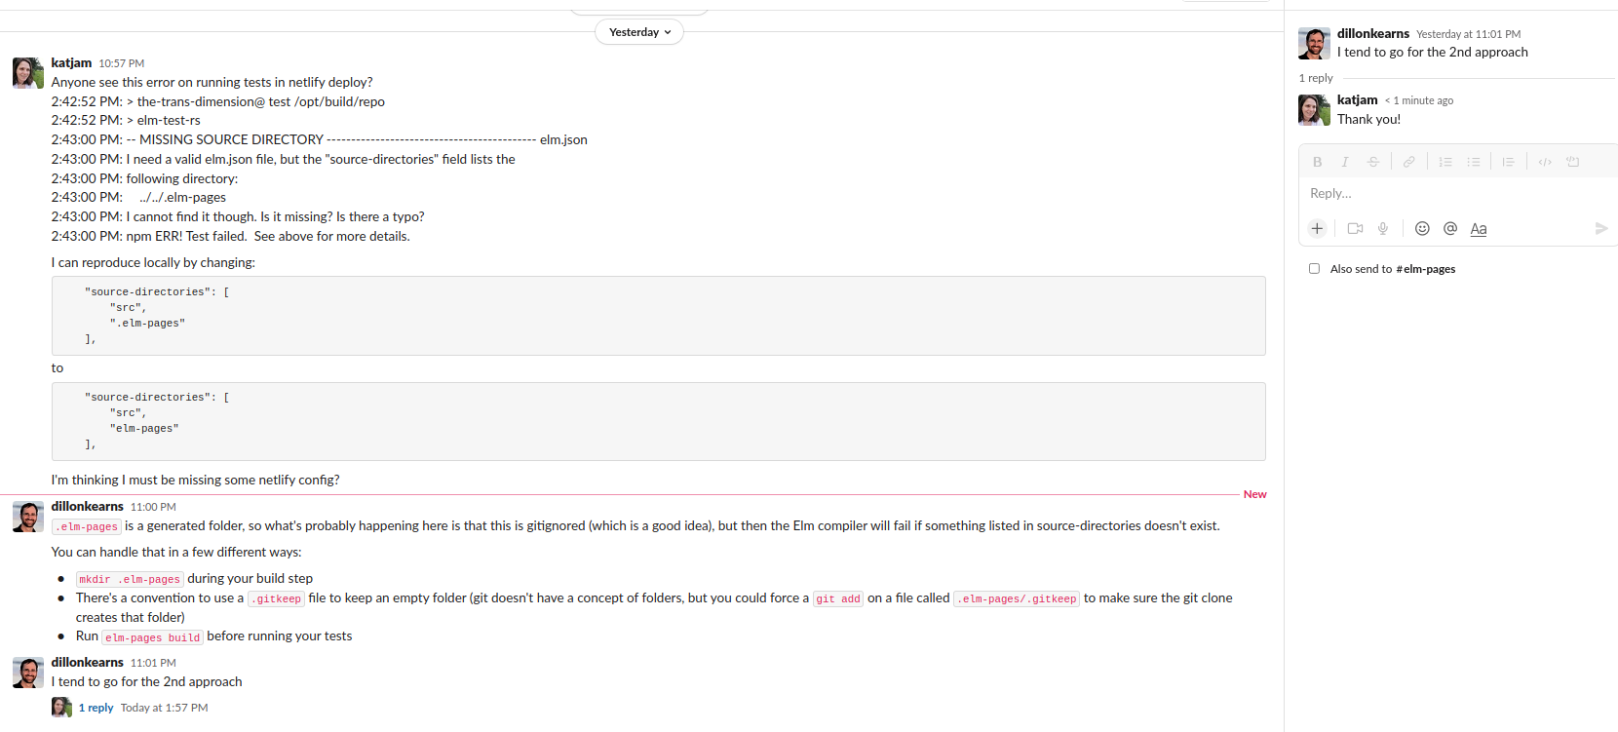The height and width of the screenshot is (732, 1618).
Task: Send the reply with the paper plane button
Action: click(x=1601, y=228)
